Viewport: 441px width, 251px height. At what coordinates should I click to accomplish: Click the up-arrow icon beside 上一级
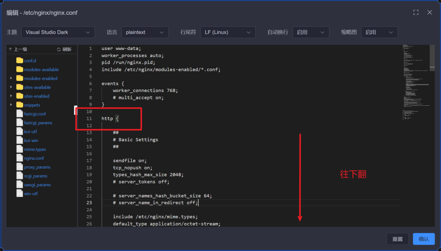pyautogui.click(x=10, y=49)
